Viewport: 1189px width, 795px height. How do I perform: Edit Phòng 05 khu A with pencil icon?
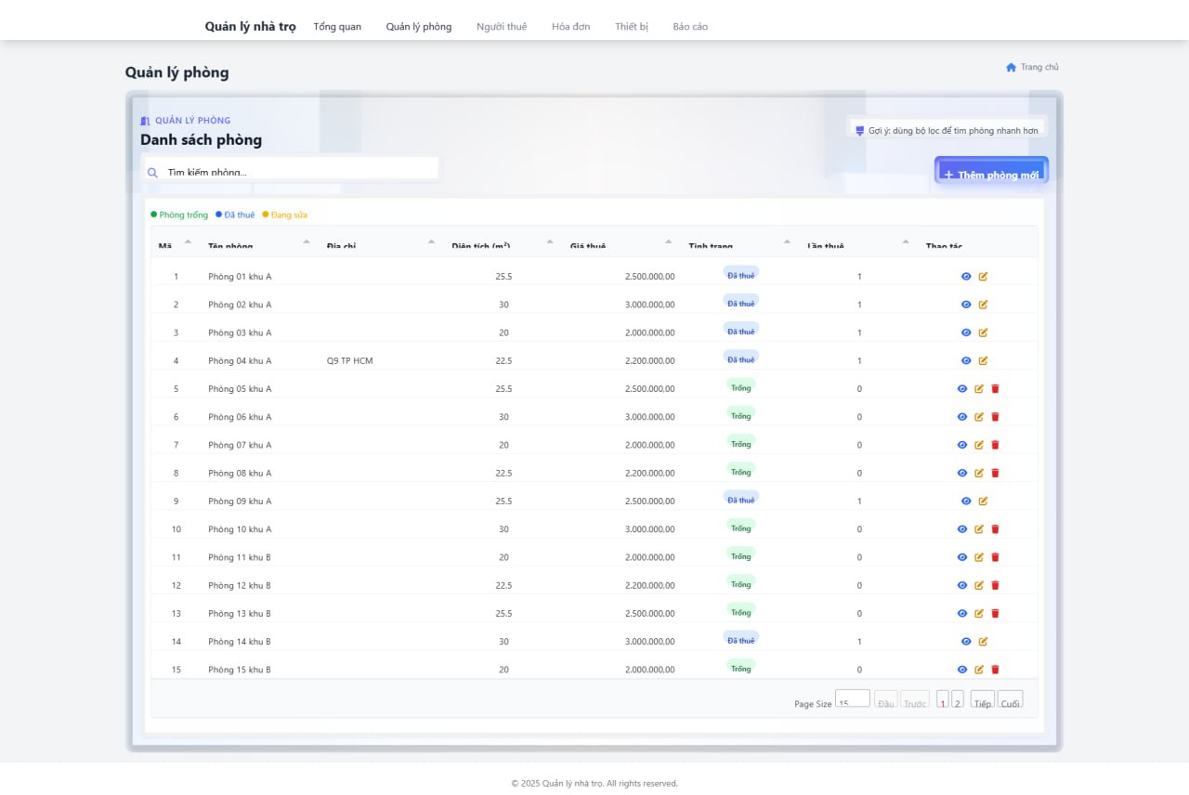click(979, 388)
